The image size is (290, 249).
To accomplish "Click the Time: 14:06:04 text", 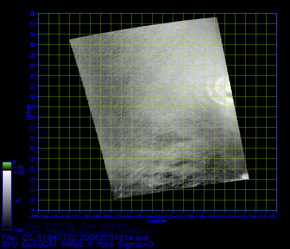I will pos(104,226).
